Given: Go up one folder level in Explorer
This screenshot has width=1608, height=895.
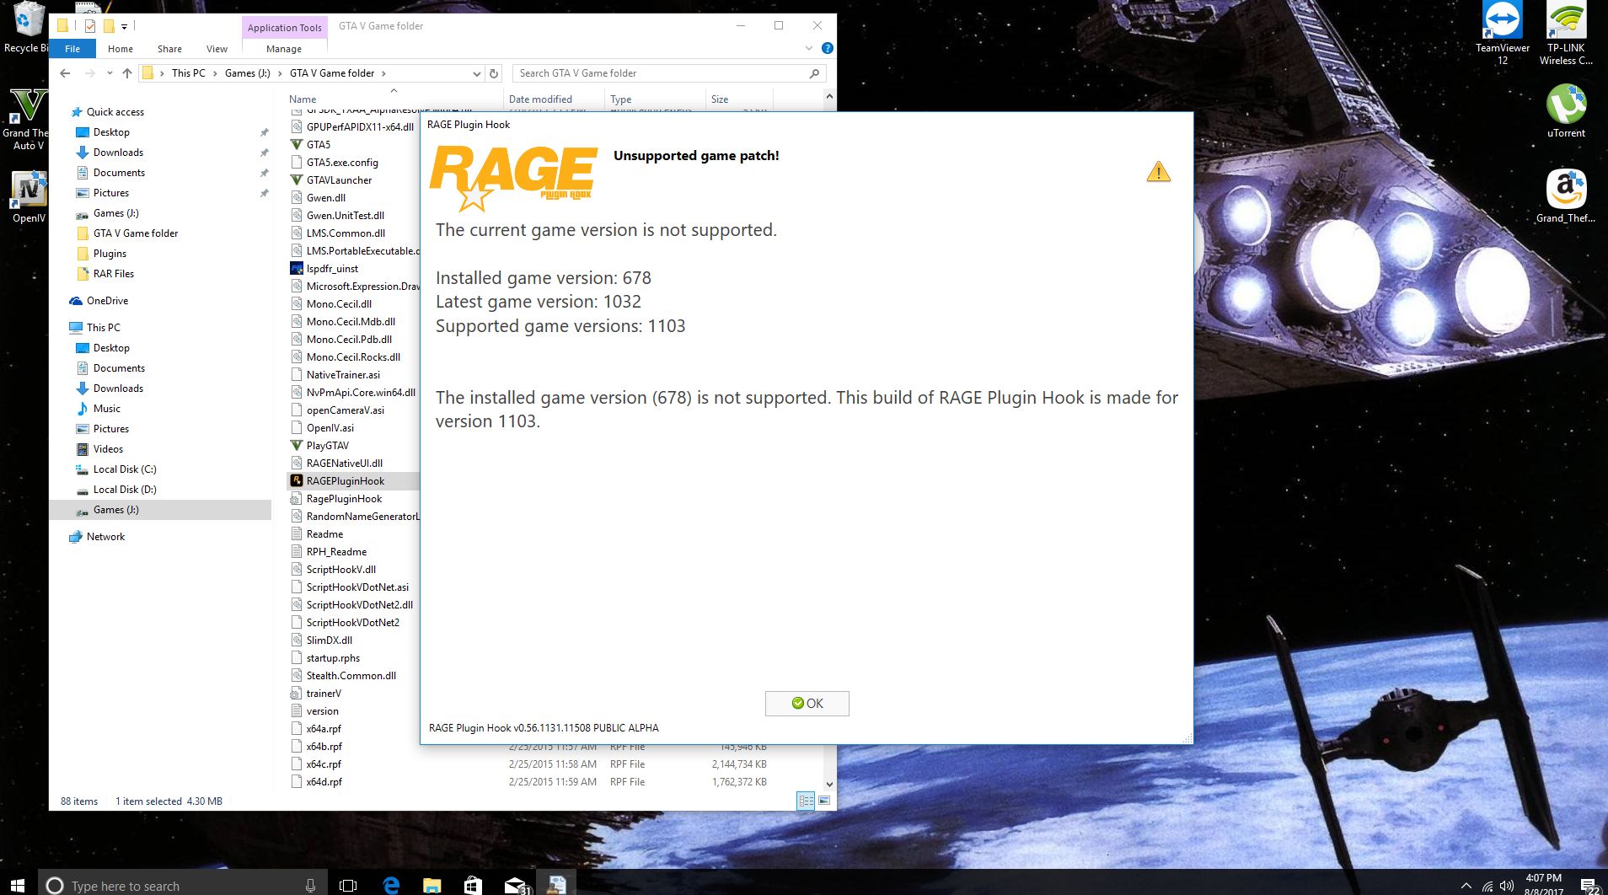Looking at the screenshot, I should pyautogui.click(x=127, y=73).
